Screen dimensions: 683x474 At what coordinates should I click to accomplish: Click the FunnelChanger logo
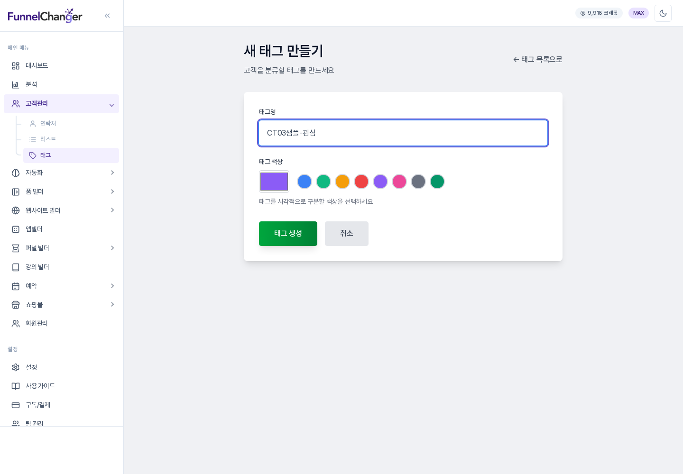tap(45, 16)
